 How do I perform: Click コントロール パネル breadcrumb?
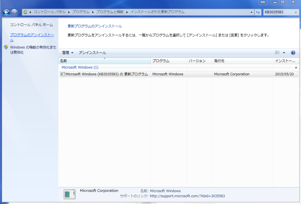[50, 12]
